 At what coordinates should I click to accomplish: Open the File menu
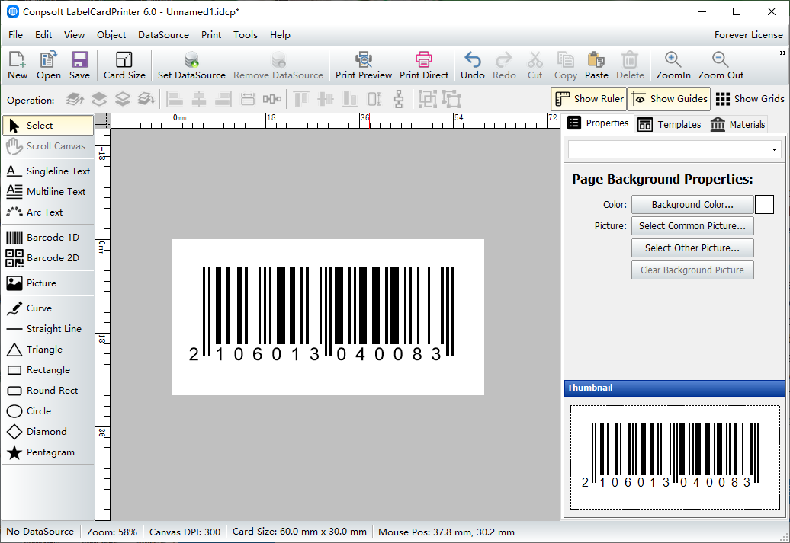pos(15,35)
